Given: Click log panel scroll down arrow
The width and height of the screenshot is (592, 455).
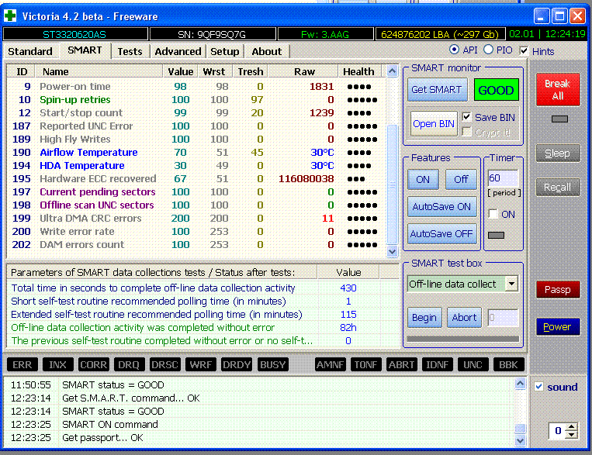Looking at the screenshot, I should tap(521, 440).
